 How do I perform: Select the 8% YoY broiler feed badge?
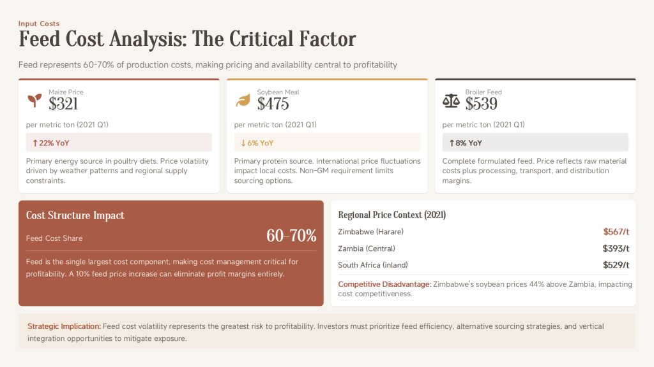click(x=535, y=142)
